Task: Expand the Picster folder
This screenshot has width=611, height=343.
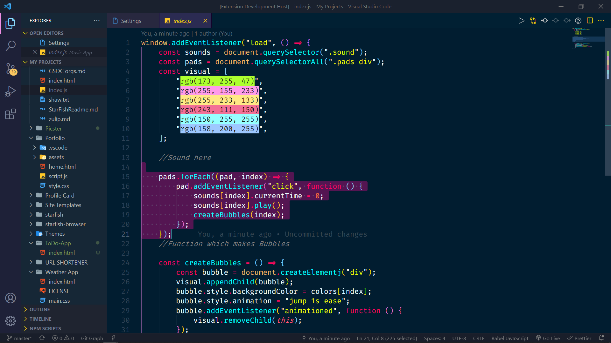Action: tap(53, 128)
